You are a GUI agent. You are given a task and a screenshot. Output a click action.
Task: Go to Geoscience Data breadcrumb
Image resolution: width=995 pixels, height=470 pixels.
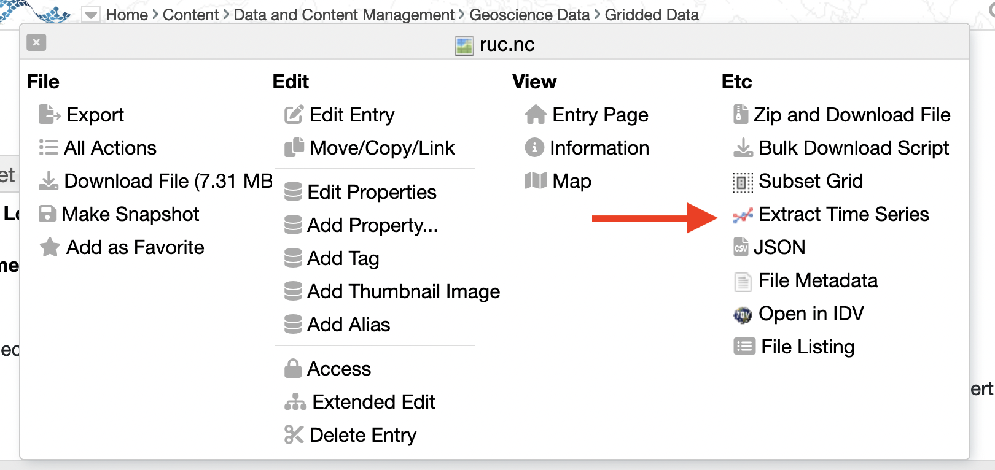point(529,15)
